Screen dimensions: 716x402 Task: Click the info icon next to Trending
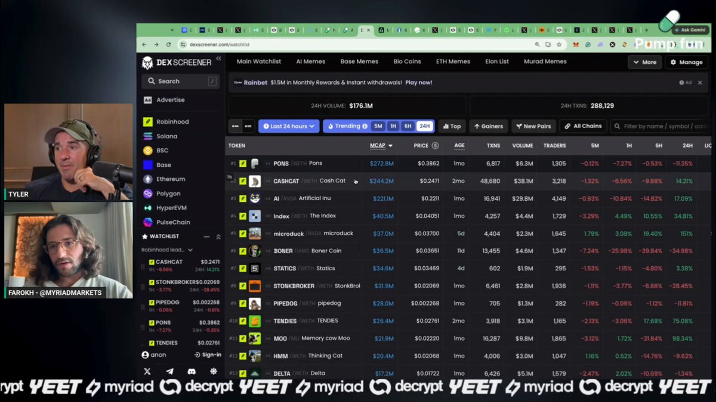point(365,126)
